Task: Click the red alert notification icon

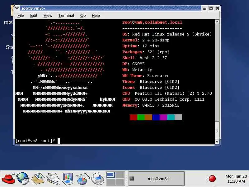Action: click(212, 179)
